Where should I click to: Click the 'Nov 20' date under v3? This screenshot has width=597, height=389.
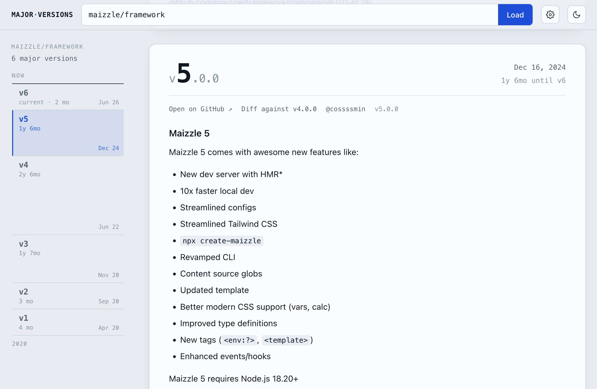tap(108, 275)
